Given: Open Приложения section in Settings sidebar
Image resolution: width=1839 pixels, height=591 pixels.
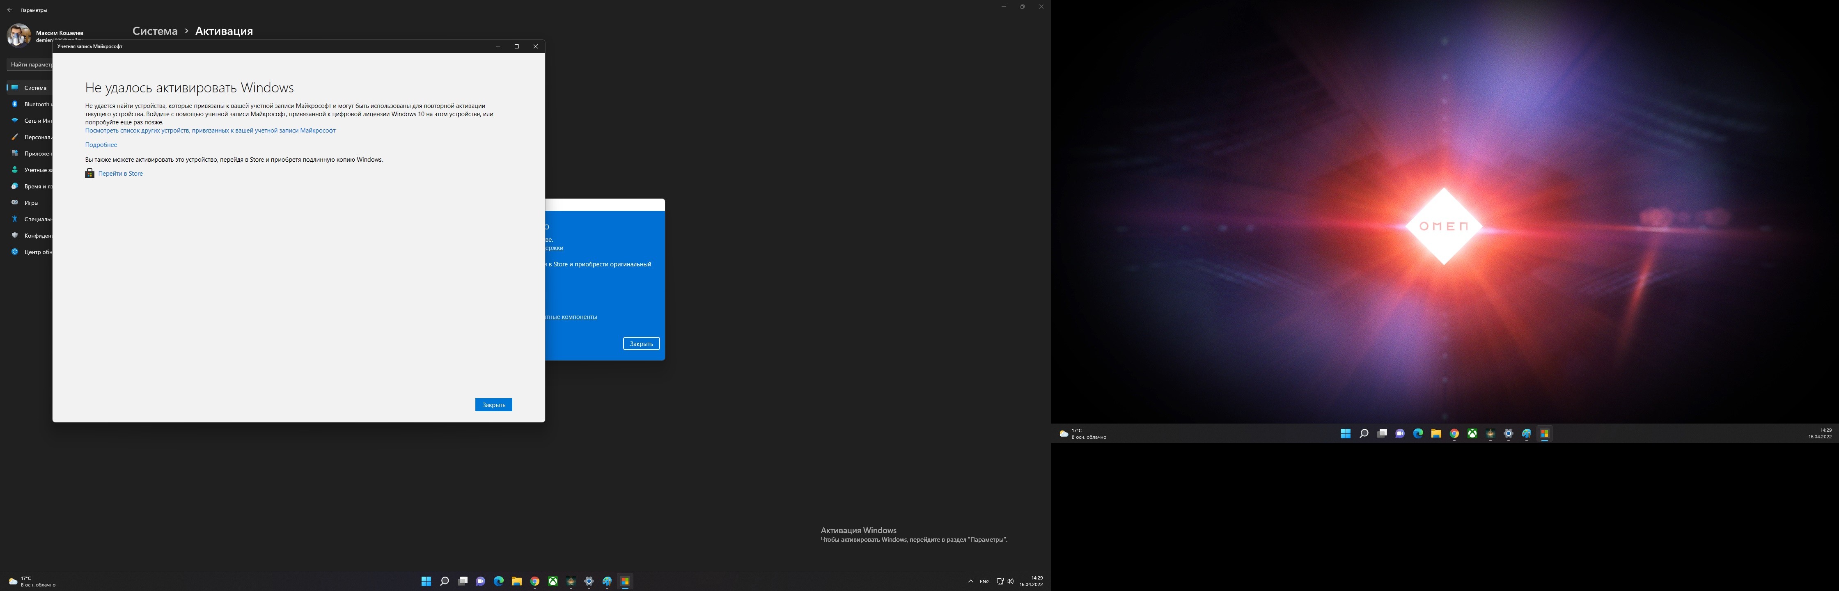Looking at the screenshot, I should tap(29, 153).
